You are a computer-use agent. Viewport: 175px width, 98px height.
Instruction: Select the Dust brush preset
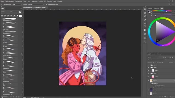point(10,84)
